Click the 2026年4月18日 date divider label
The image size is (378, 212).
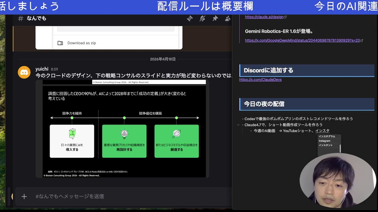pos(163,59)
